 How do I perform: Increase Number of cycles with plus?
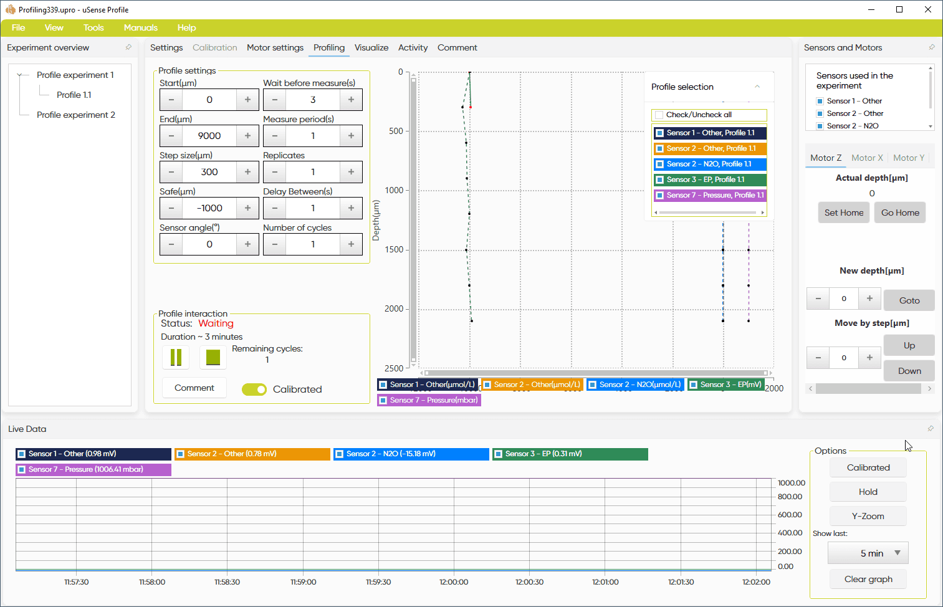click(351, 244)
